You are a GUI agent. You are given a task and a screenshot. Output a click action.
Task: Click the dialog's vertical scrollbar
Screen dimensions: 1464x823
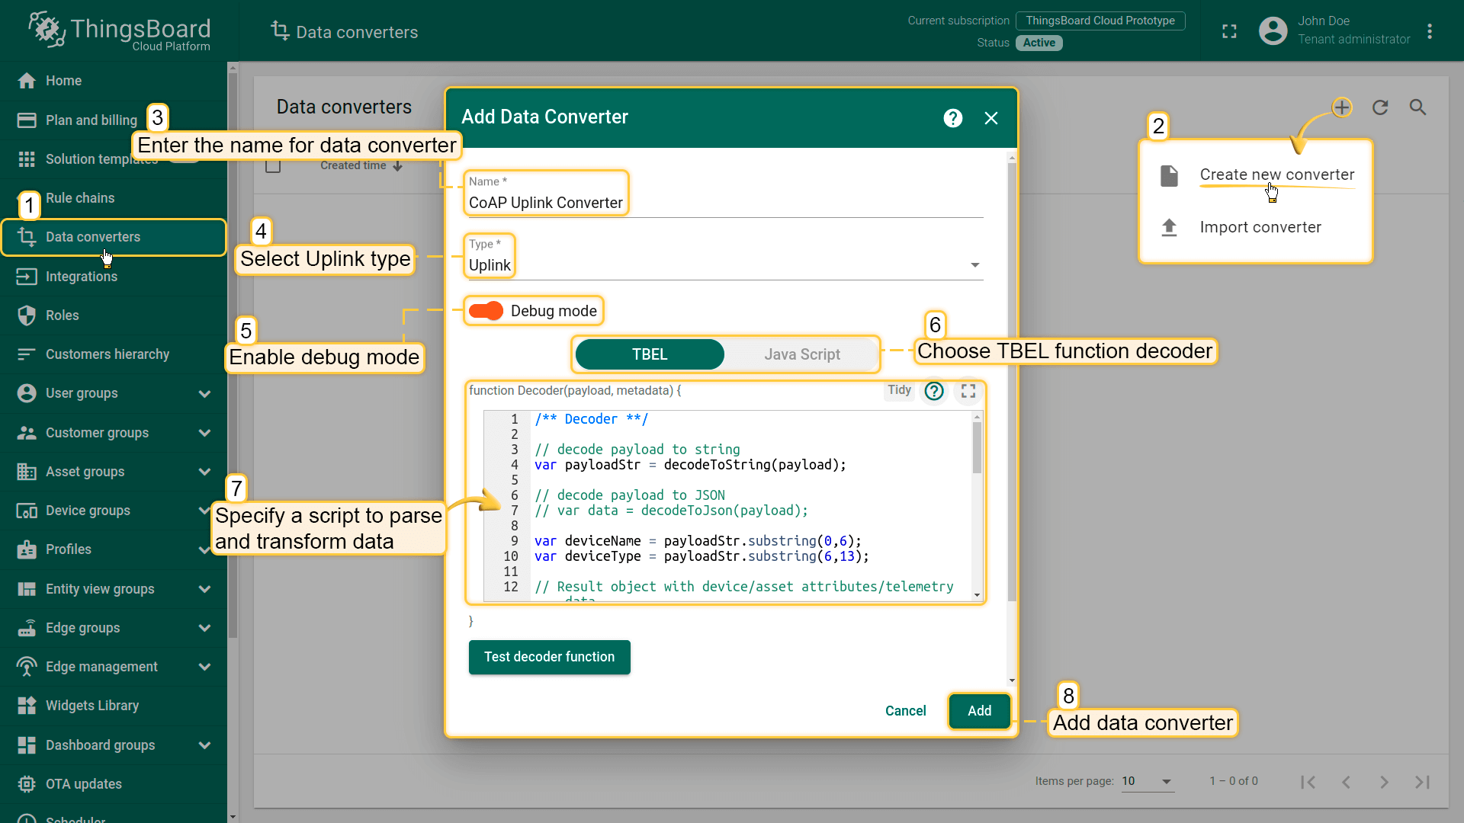[x=1012, y=381]
